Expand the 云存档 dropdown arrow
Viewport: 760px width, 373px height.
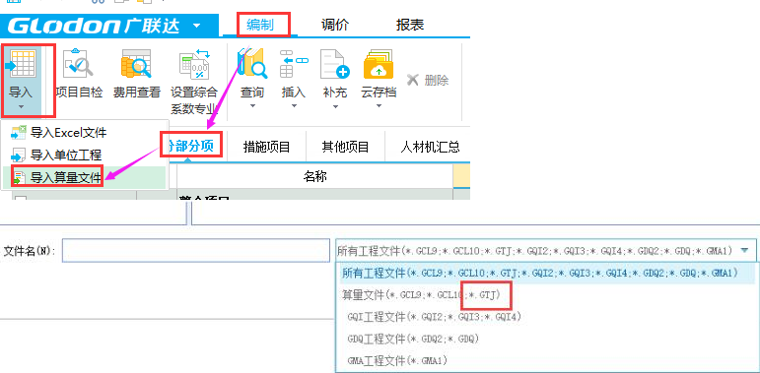coord(379,106)
